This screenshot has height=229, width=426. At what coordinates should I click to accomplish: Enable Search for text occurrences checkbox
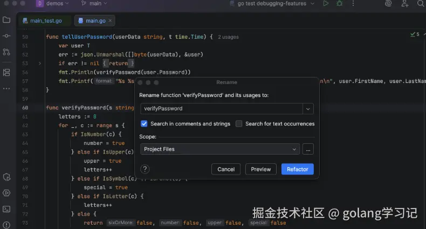tap(239, 124)
